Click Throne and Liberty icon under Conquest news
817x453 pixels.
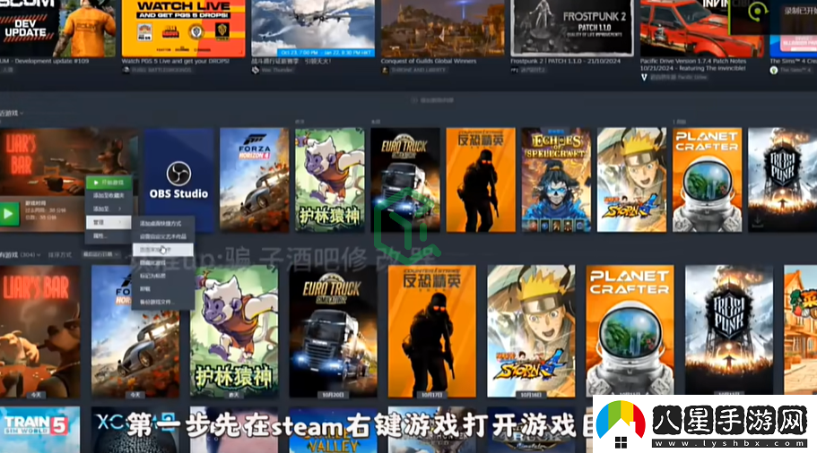(385, 70)
